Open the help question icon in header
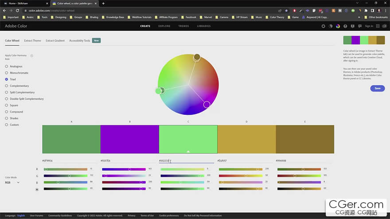Image resolution: width=390 pixels, height=219 pixels. (345, 26)
